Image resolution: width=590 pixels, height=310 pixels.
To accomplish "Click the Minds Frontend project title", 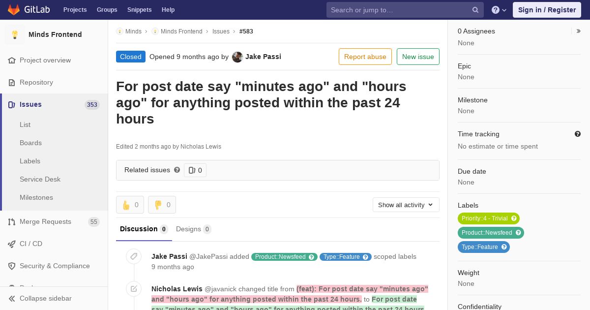I will point(55,34).
